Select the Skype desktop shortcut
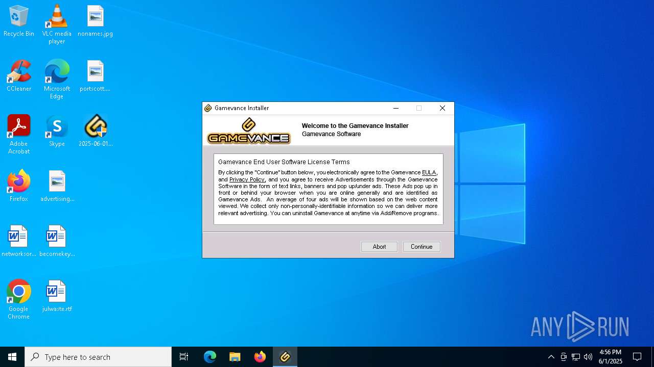Screen dimensions: 654x367 pos(57,131)
